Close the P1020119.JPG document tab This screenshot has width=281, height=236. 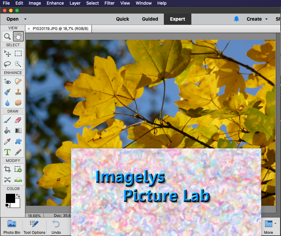click(x=29, y=29)
